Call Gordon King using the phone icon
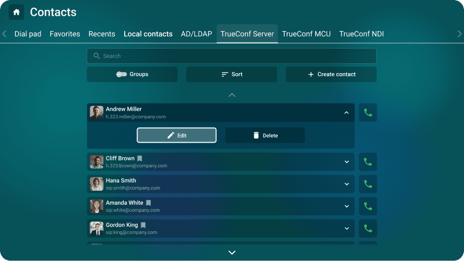Image resolution: width=464 pixels, height=261 pixels. [368, 228]
